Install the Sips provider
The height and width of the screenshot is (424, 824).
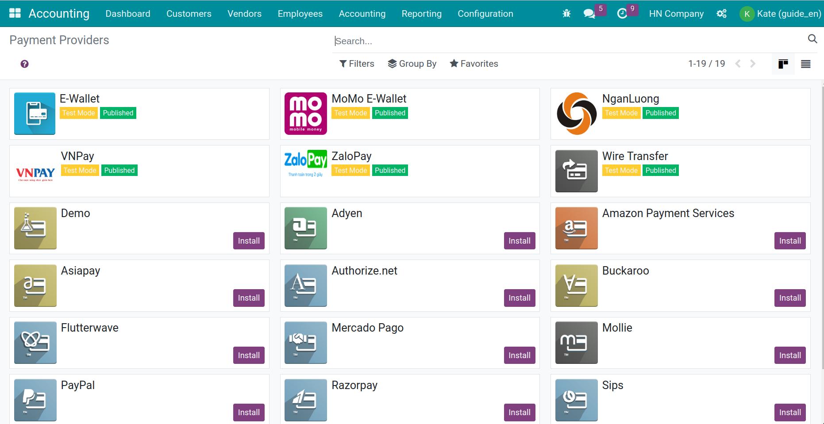coord(790,413)
